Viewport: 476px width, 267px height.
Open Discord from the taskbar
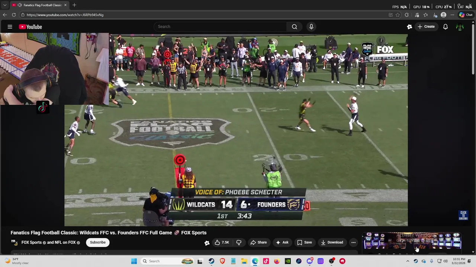310,261
